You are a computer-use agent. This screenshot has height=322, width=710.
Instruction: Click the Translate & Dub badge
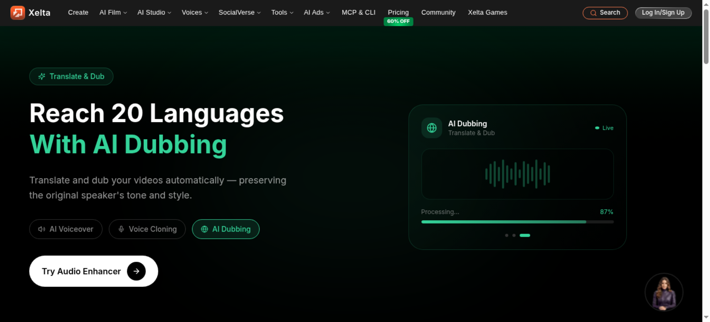(x=71, y=77)
